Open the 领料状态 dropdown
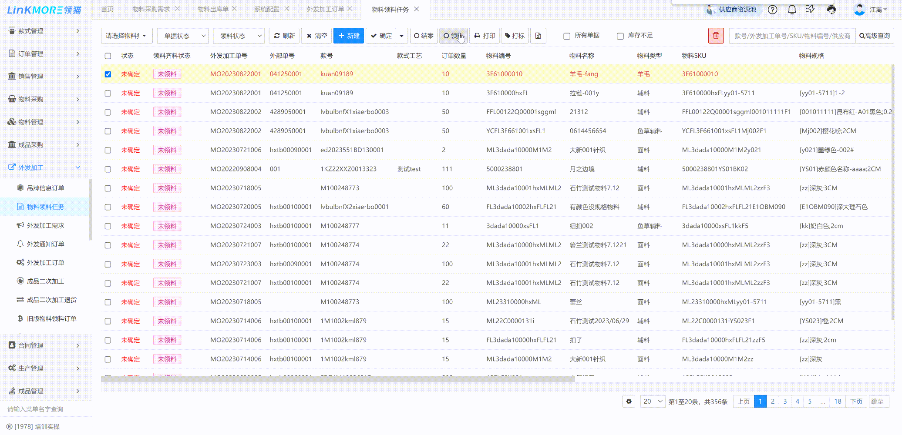Screen dimensions: 902x435 pos(239,36)
